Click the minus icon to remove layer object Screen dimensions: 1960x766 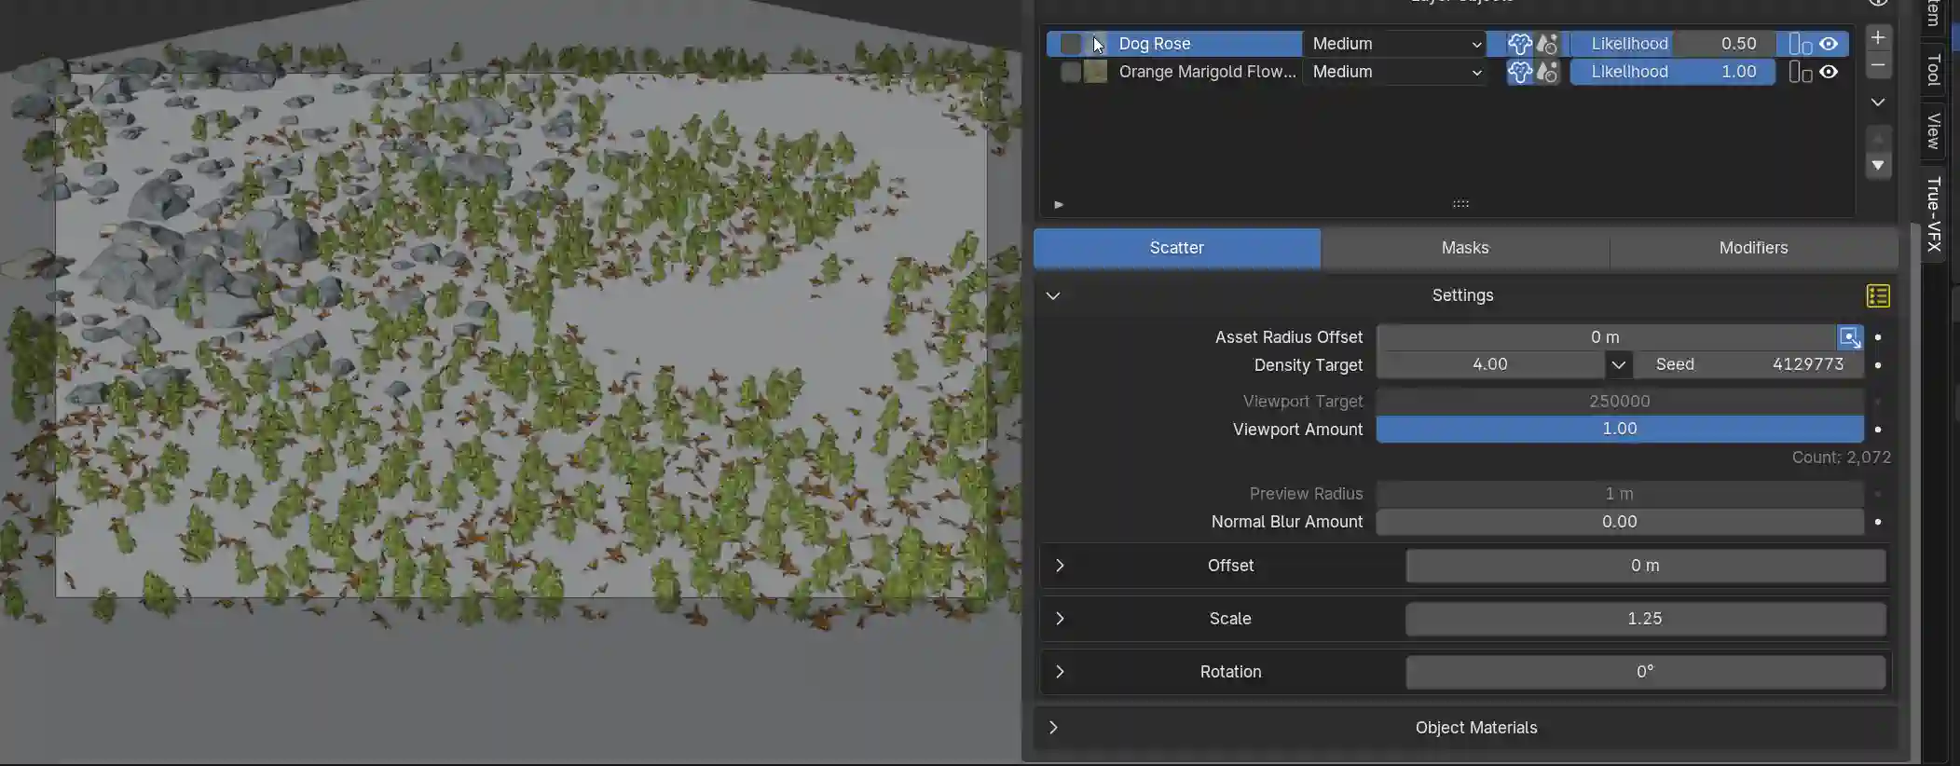1878,66
